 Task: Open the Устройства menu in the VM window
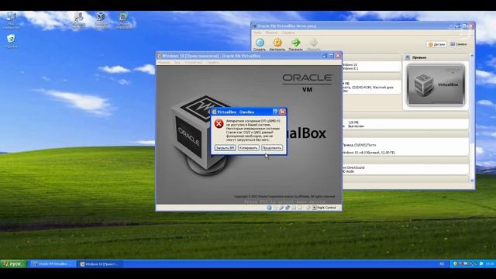click(x=194, y=63)
